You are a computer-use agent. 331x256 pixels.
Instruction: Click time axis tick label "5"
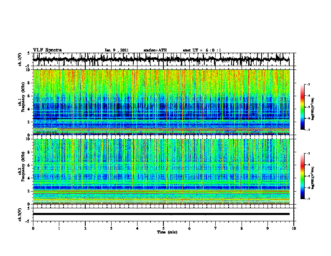163,228
